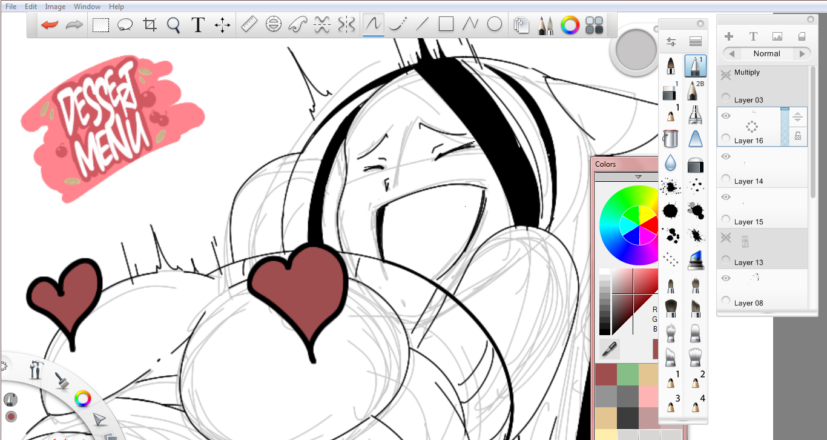Image resolution: width=827 pixels, height=440 pixels.
Task: Activate the Zoom magnifier tool
Action: [174, 25]
